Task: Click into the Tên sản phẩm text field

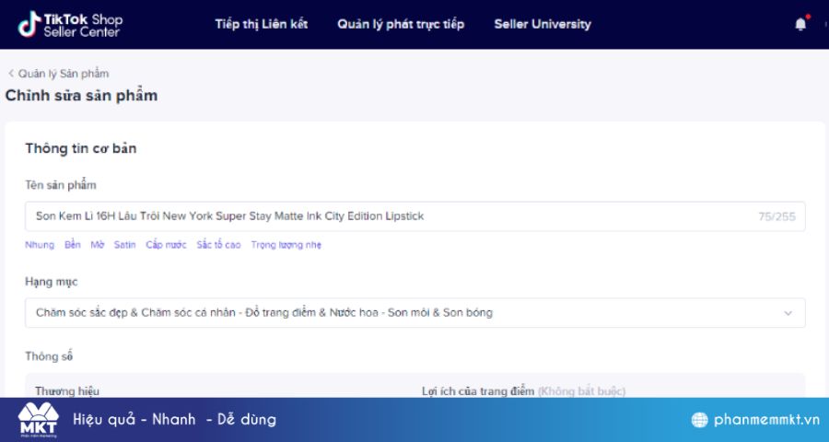Action: coord(415,216)
